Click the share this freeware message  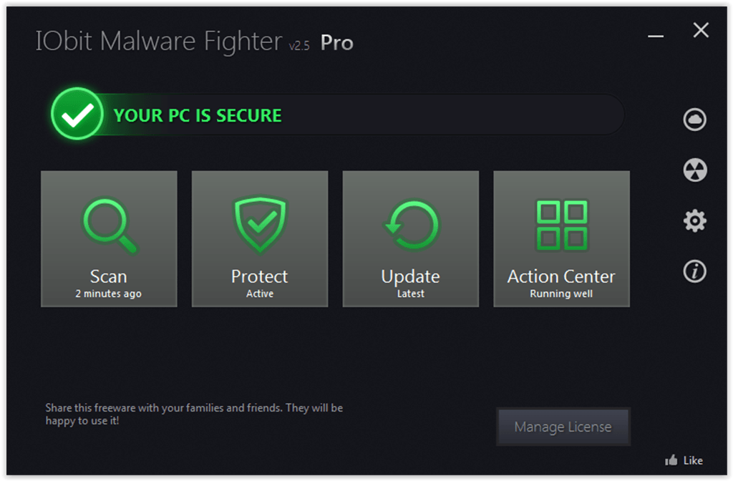tap(194, 414)
